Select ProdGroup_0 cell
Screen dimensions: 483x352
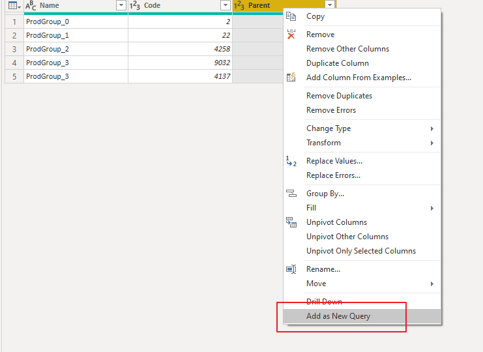76,22
